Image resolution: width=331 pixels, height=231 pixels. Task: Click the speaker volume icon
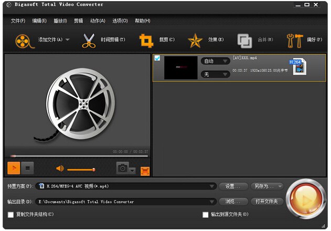[60, 169]
